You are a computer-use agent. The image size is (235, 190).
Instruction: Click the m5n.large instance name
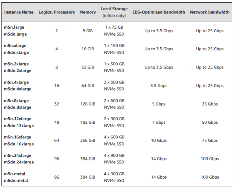pyautogui.click(x=14, y=27)
